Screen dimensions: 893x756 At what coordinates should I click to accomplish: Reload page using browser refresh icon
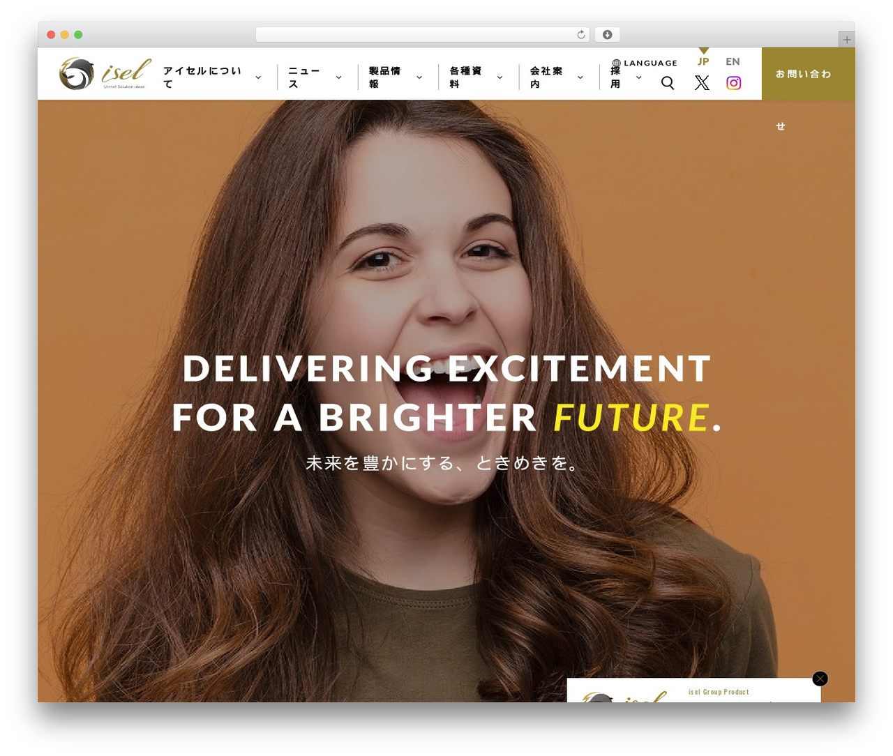point(581,35)
